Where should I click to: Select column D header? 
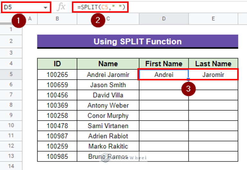pyautogui.click(x=164, y=19)
